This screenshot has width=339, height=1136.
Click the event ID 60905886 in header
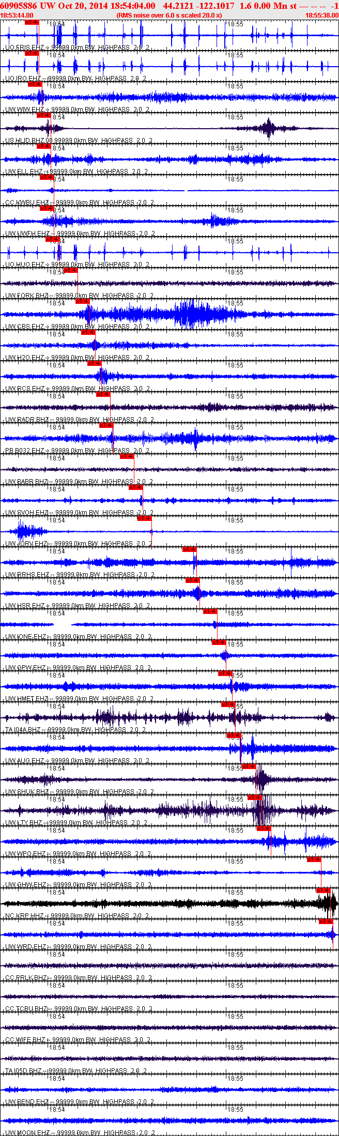click(x=19, y=6)
